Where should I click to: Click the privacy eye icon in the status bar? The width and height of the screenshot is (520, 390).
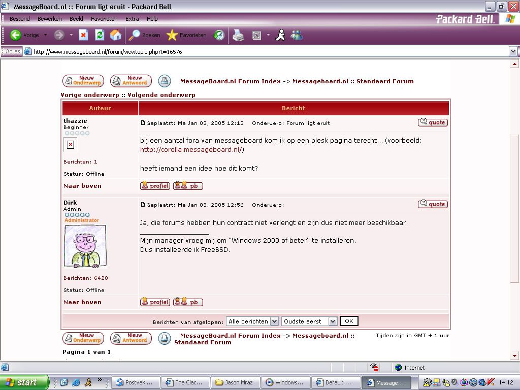pos(374,367)
